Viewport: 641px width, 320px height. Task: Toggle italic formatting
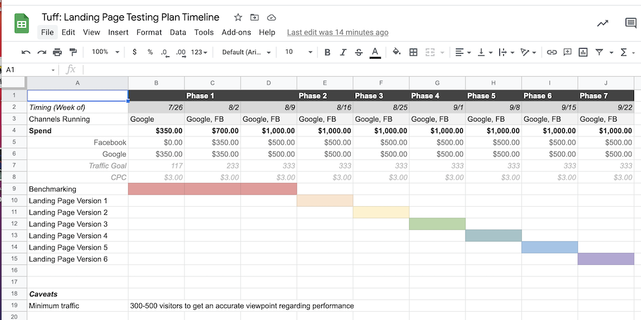click(343, 52)
